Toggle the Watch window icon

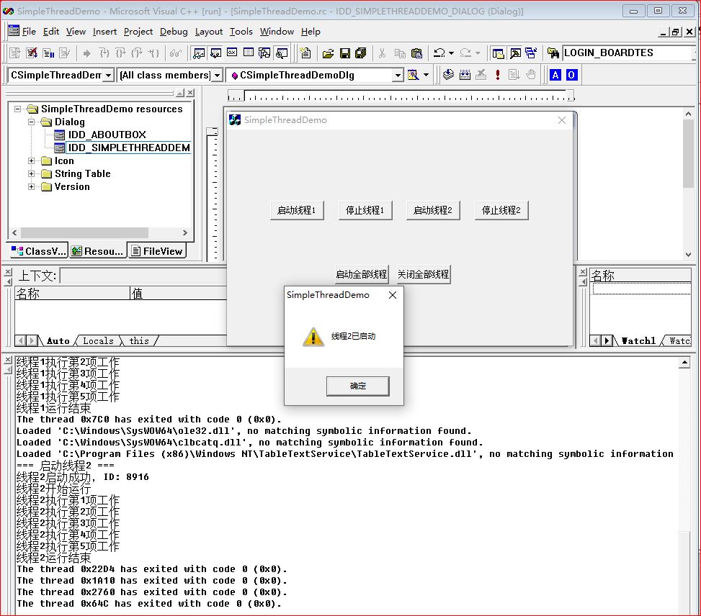click(199, 53)
